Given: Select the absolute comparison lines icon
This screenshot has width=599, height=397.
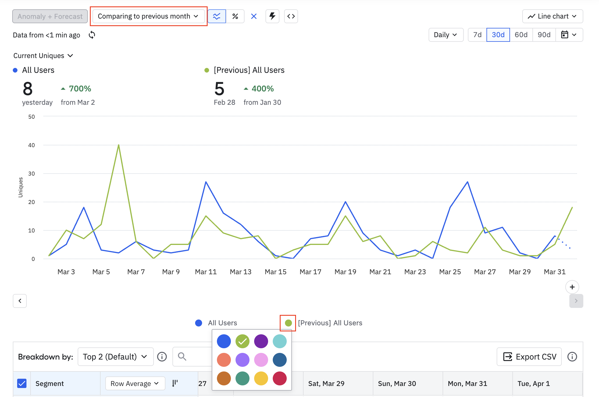Looking at the screenshot, I should pos(217,16).
